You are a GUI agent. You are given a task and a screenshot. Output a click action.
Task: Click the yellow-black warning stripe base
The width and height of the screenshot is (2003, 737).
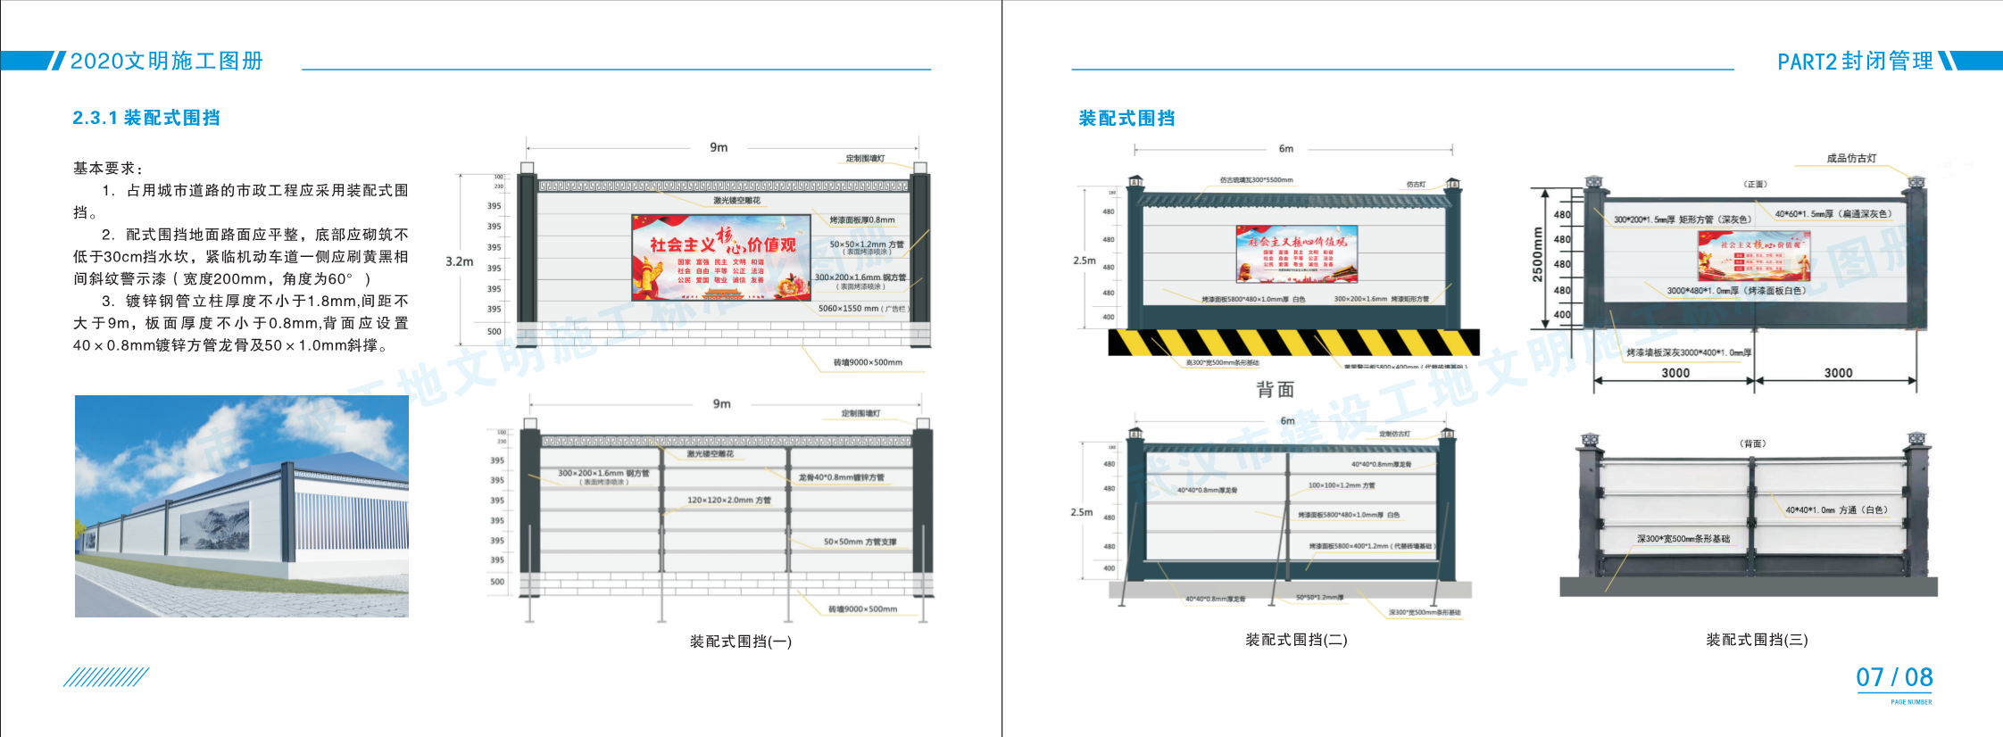[1293, 343]
